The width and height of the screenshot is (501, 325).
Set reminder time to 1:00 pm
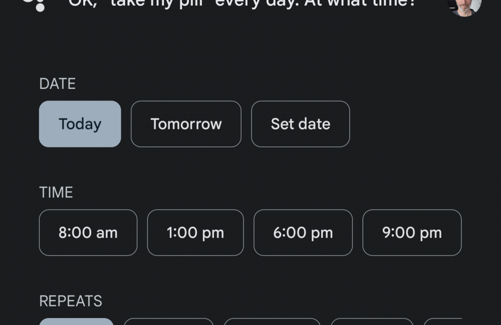(195, 232)
